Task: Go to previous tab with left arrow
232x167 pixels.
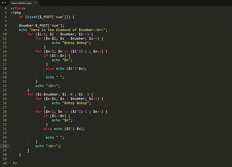Action: (2, 3)
